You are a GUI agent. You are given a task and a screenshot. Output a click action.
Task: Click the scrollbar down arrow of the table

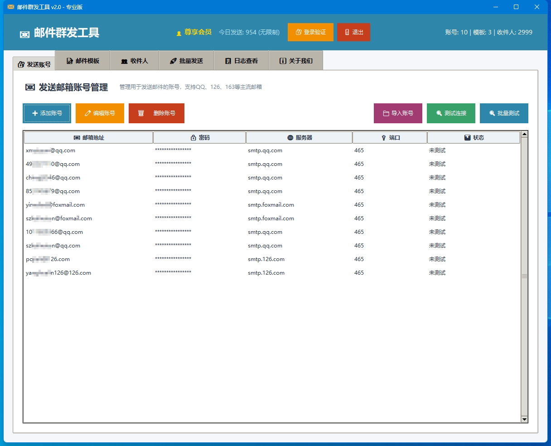click(524, 419)
